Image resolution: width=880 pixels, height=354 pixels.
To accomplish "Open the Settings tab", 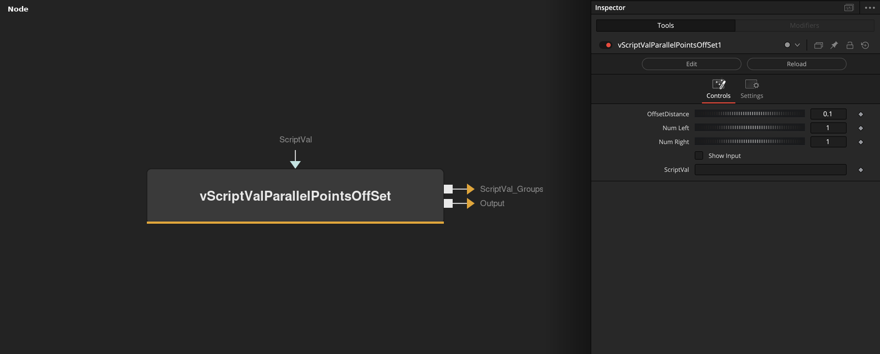I will tap(752, 89).
